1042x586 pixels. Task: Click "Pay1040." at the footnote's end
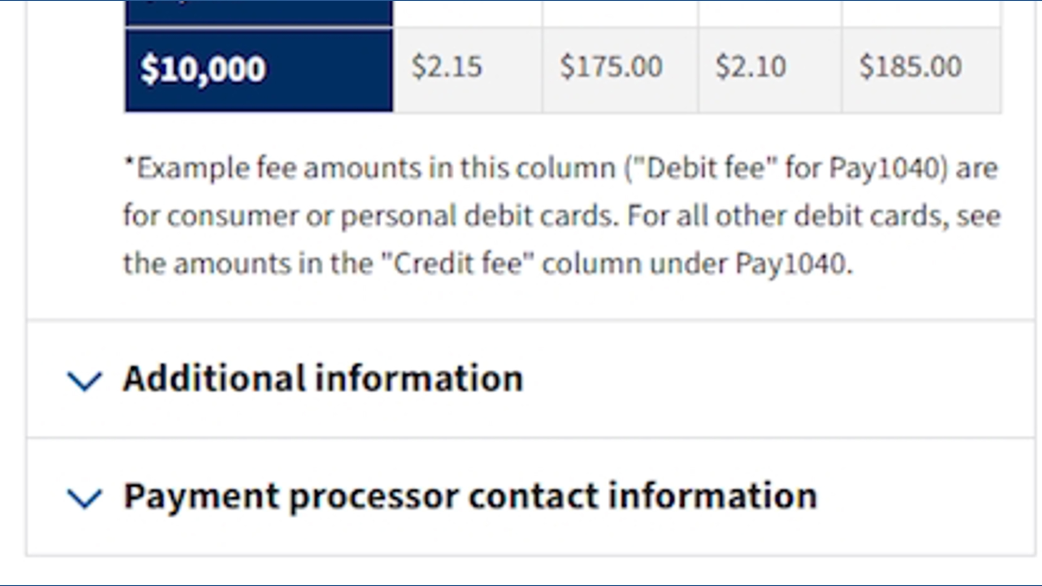[x=794, y=264]
